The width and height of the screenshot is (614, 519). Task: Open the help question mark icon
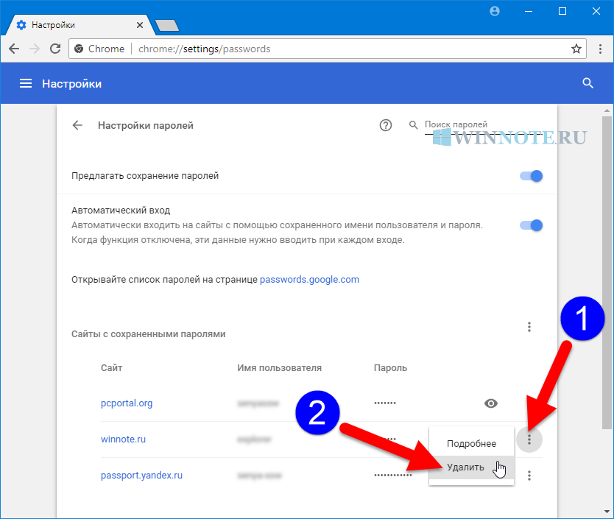386,125
